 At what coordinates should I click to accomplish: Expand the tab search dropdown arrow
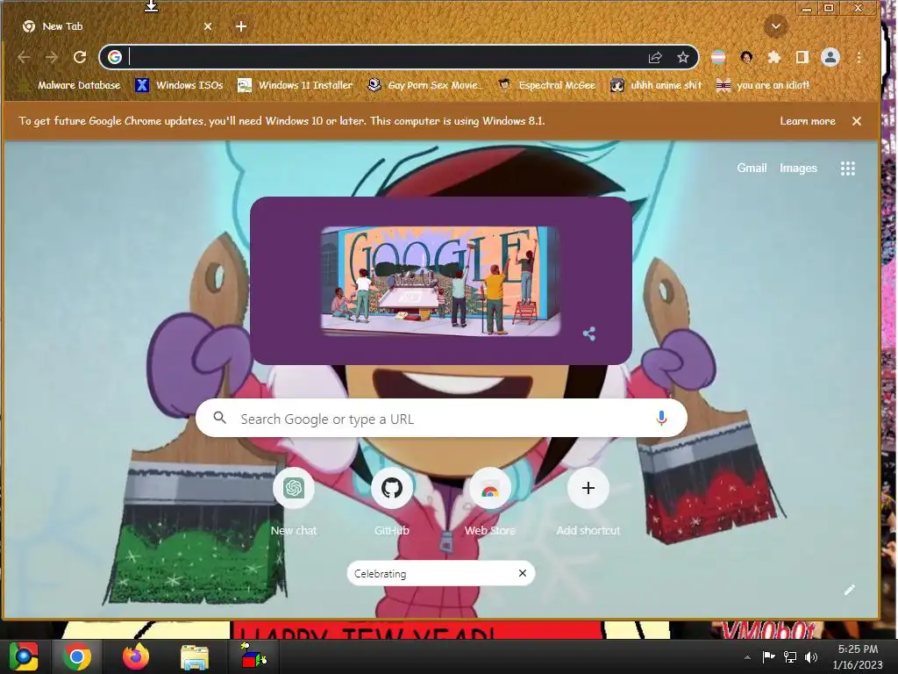(x=775, y=26)
